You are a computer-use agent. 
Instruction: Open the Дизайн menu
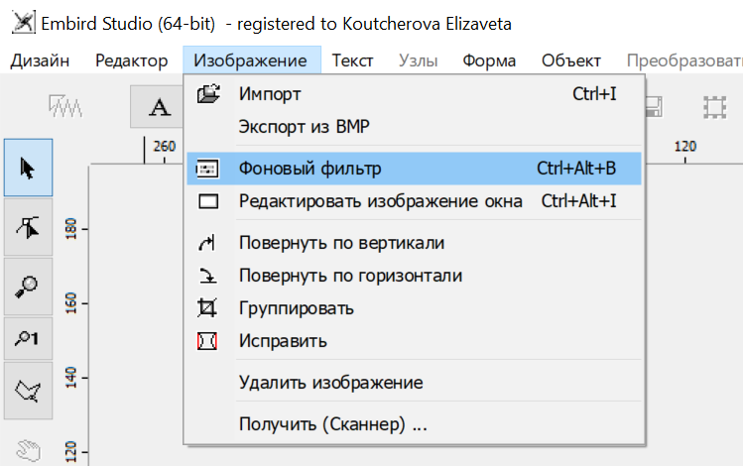(x=40, y=60)
